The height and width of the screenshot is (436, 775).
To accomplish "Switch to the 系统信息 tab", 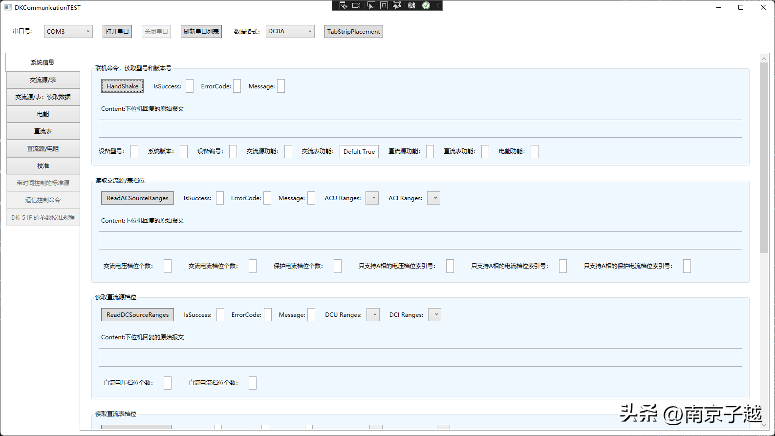I will click(x=43, y=62).
